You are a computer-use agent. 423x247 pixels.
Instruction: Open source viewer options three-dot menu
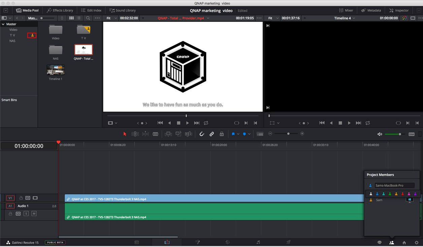tap(259, 18)
